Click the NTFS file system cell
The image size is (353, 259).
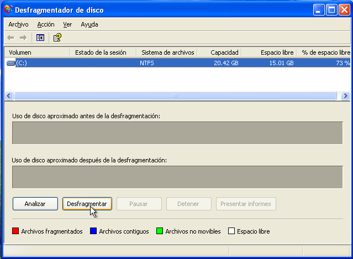pos(147,63)
